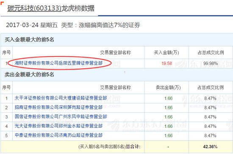This screenshot has height=154, width=233.
Task: Click the 交易营业部名称 header in the sell table
Action: (116, 87)
